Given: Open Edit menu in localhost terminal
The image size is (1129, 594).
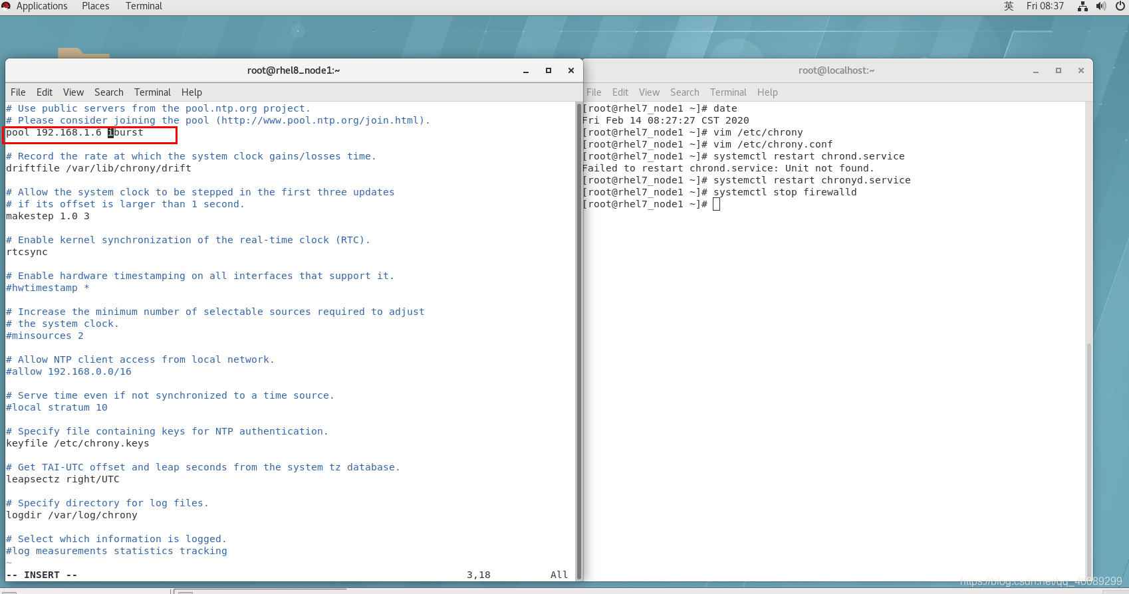Looking at the screenshot, I should tap(620, 92).
